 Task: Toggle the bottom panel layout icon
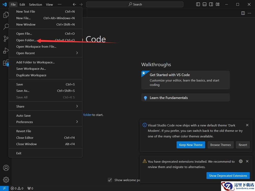coord(205,4)
